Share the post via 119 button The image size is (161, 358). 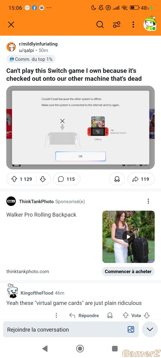point(141,179)
